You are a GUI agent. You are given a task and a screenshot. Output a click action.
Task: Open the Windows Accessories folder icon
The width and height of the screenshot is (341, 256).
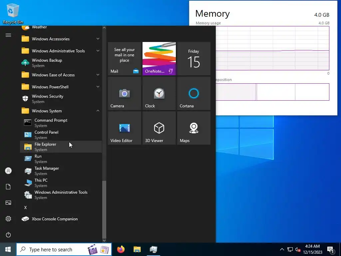pos(25,39)
